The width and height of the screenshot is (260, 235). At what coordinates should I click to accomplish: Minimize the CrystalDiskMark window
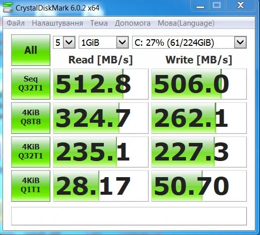[x=200, y=6]
